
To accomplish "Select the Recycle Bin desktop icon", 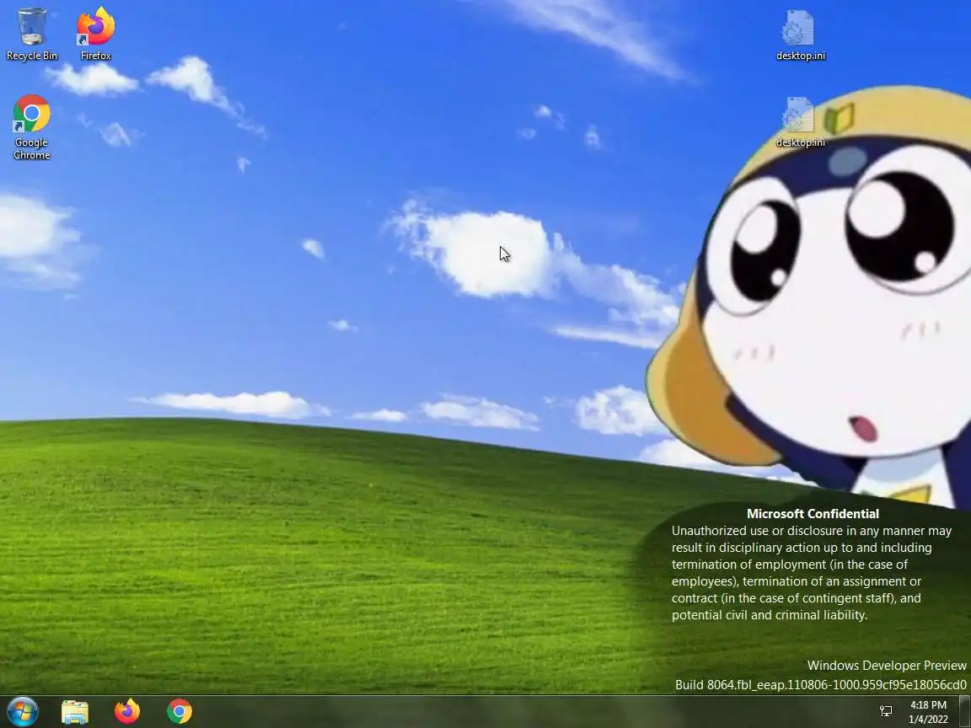I will coord(31,34).
